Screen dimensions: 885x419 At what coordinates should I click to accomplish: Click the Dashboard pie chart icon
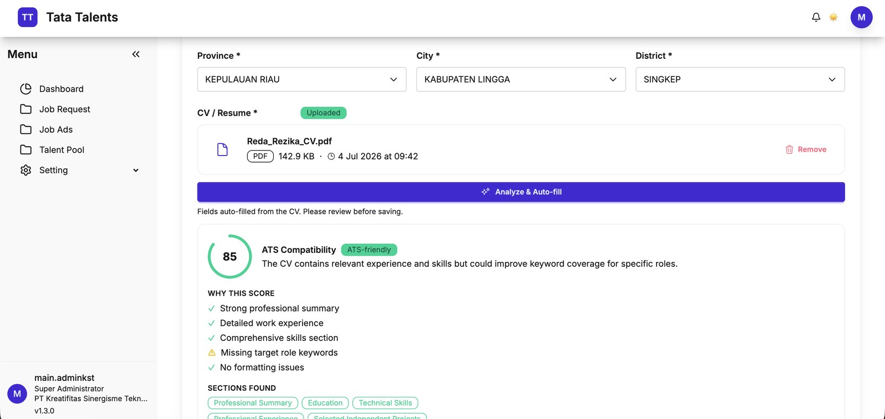tap(26, 89)
